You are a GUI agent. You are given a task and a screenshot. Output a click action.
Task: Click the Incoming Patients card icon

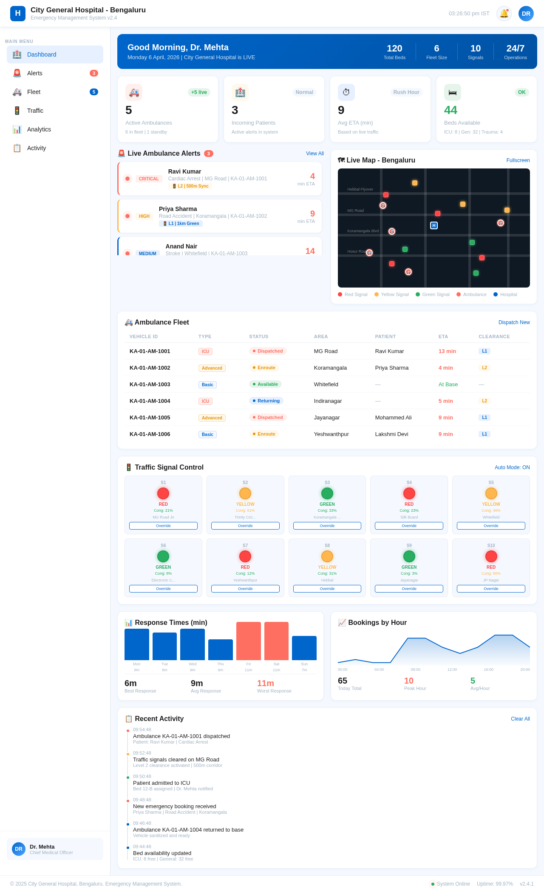240,92
